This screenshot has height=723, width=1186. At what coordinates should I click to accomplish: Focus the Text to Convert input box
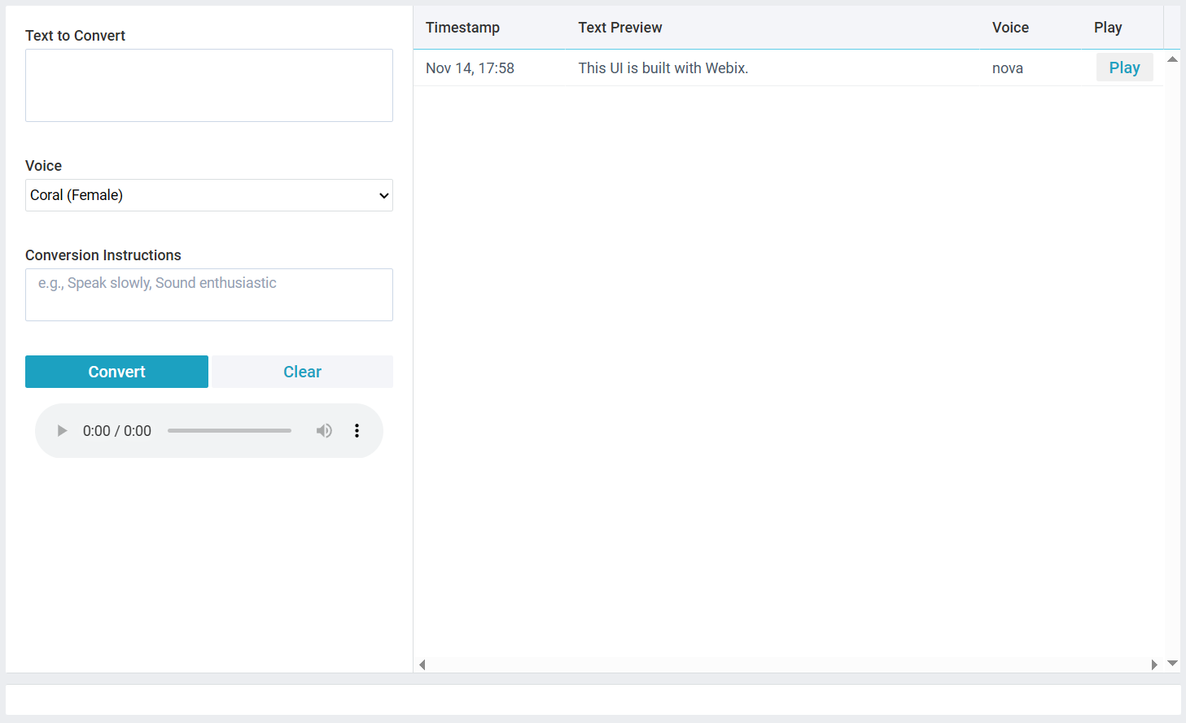209,85
